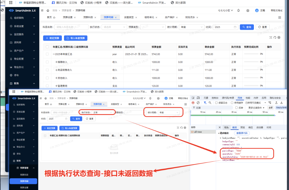The image size is (289, 190).
Task: Select the all-tree network request
Action: (198, 132)
